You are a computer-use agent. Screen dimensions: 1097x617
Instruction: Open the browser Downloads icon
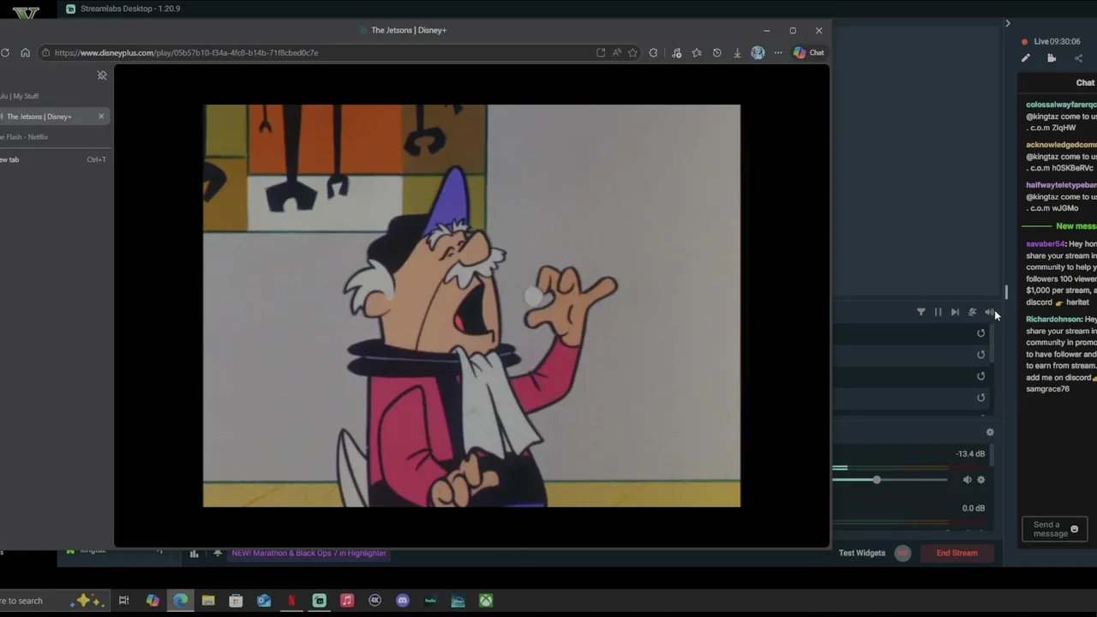737,52
